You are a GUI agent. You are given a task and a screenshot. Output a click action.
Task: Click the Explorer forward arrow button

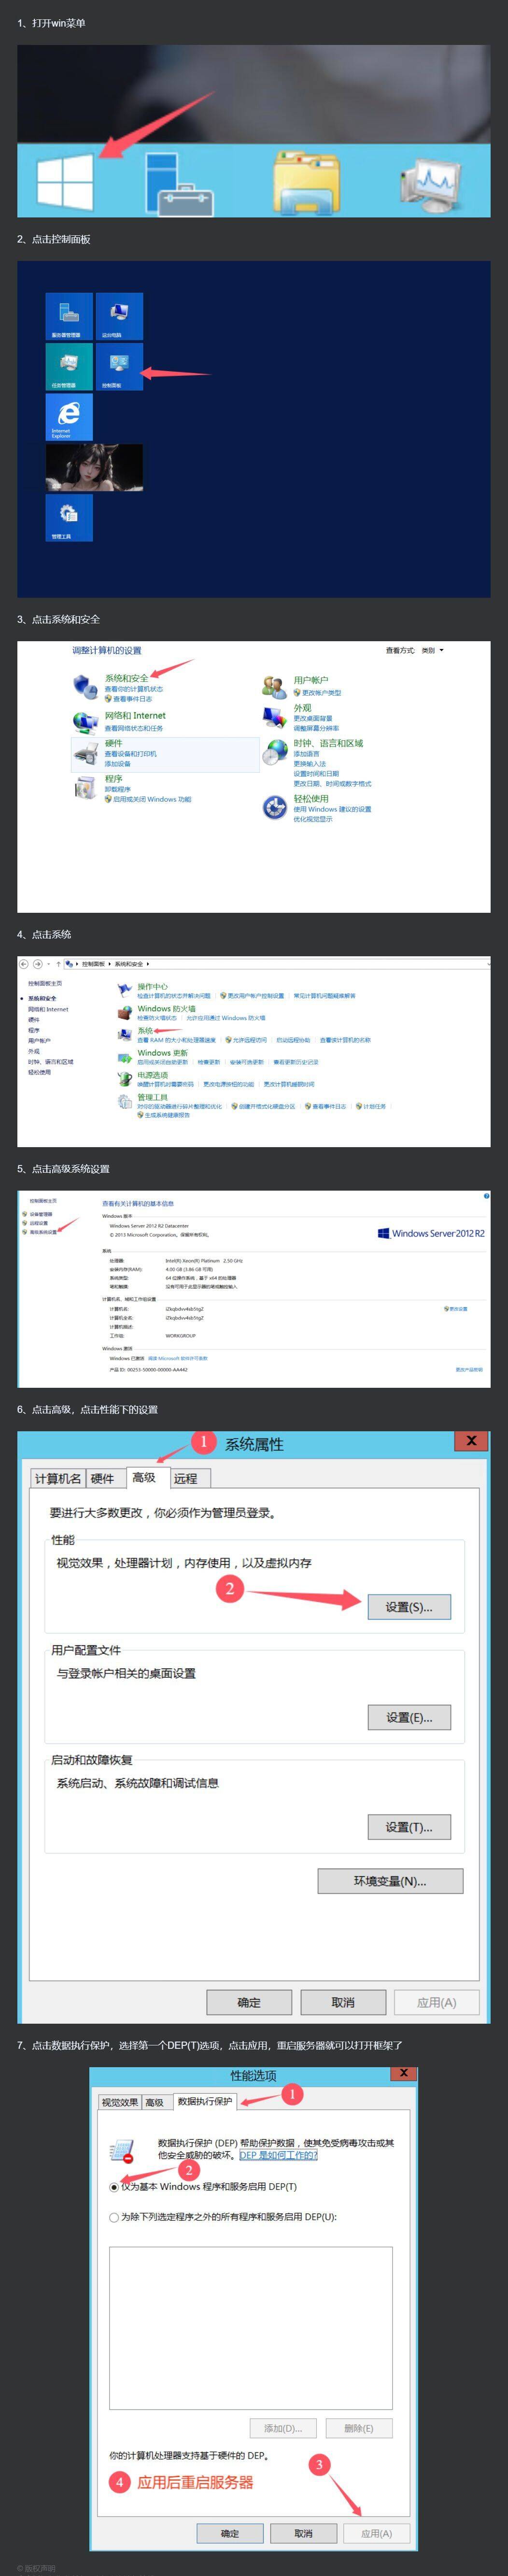pos(38,964)
